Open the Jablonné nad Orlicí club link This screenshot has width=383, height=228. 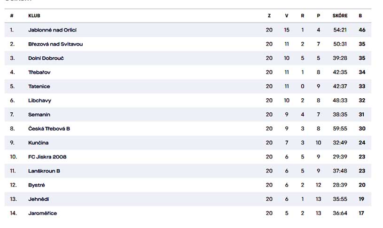tap(52, 30)
